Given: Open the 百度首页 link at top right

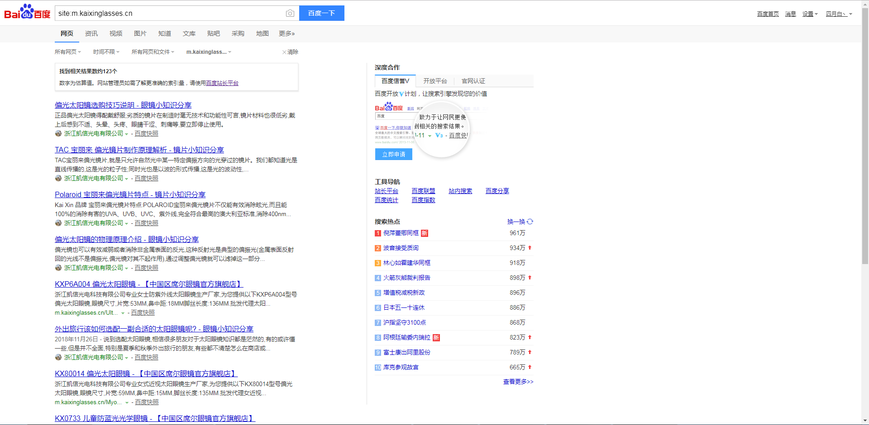Looking at the screenshot, I should [x=768, y=14].
